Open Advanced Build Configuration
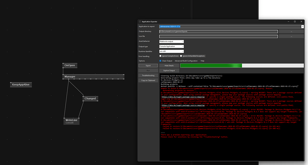Image resolution: width=308 pixels, height=165 pixels. 186,61
